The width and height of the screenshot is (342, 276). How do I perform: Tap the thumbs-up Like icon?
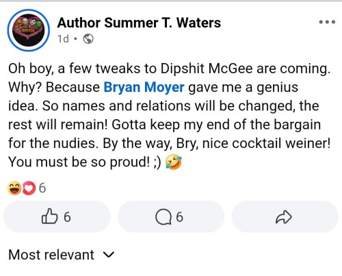(49, 216)
